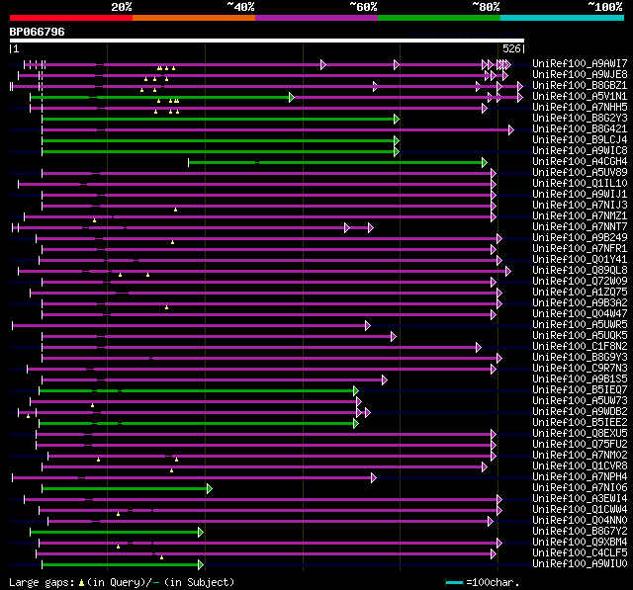This screenshot has height=590, width=633.
Task: Choose the UniRef100_C1F8N2 label
Action: pos(580,347)
